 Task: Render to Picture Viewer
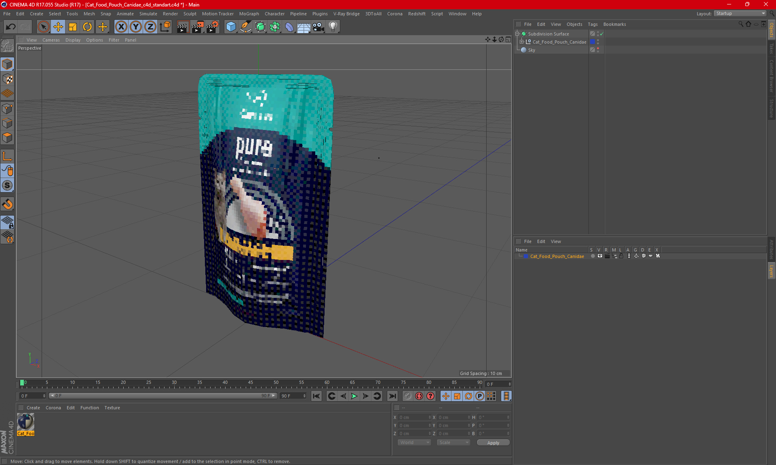[x=198, y=27]
